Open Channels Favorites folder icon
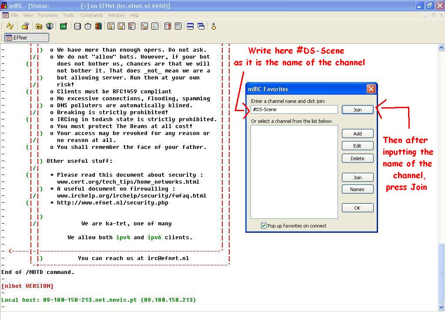This screenshot has height=320, width=445. pos(39,26)
